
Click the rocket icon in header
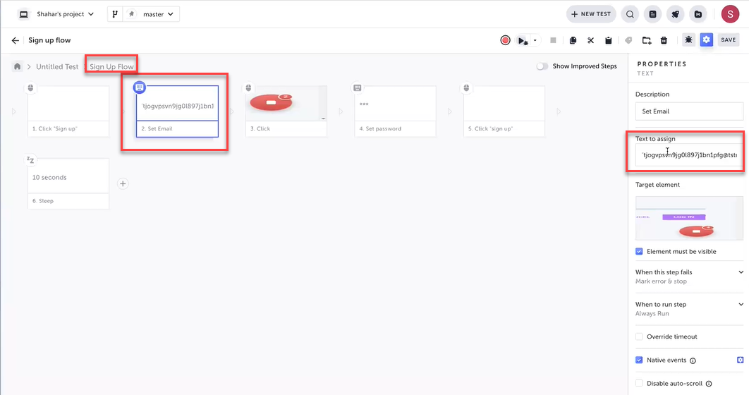click(676, 14)
